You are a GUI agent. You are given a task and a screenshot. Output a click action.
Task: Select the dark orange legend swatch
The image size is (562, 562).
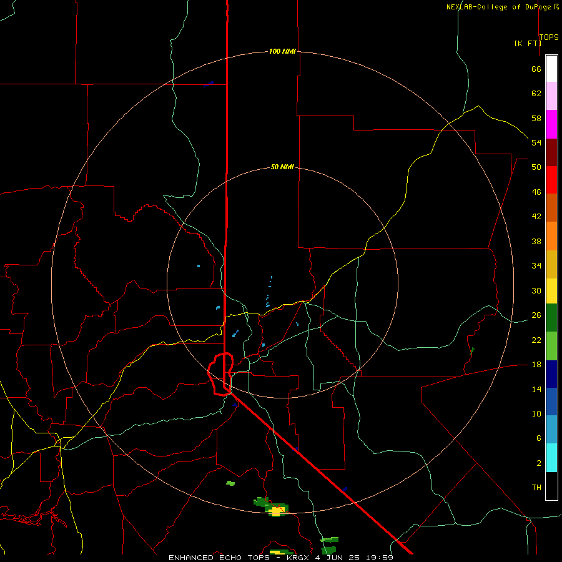pos(551,207)
